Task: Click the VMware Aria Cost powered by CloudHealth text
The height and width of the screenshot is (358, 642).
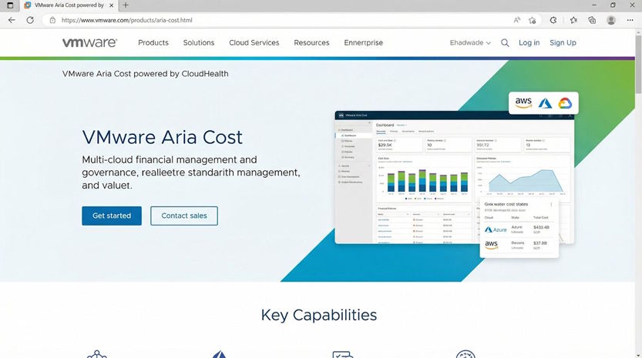Action: [x=146, y=74]
